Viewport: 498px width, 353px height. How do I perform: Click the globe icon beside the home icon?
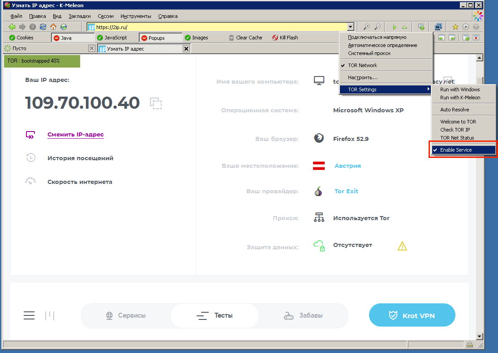64,27
